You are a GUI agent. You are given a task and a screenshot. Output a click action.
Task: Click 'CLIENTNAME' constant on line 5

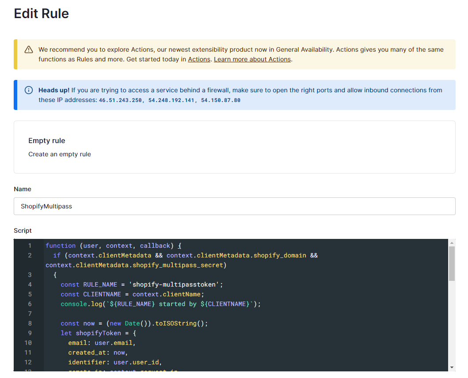pos(102,294)
